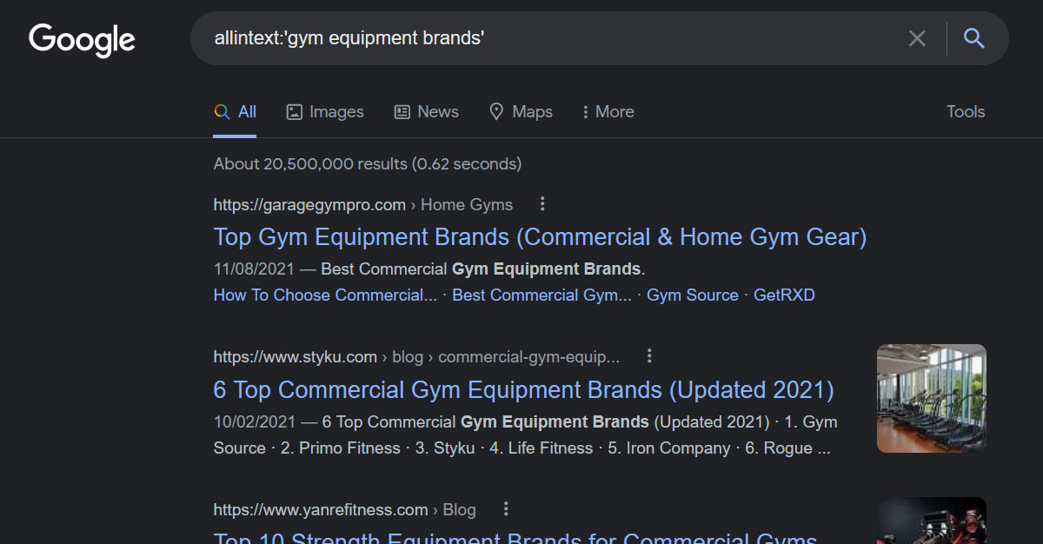Clear the search query with X icon
The image size is (1043, 544).
point(917,38)
